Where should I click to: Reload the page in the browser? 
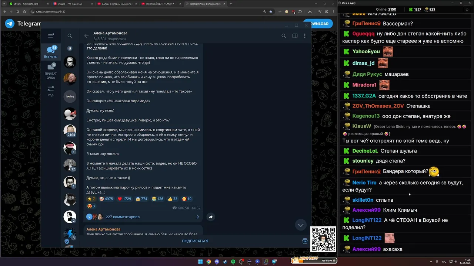[x=18, y=11]
